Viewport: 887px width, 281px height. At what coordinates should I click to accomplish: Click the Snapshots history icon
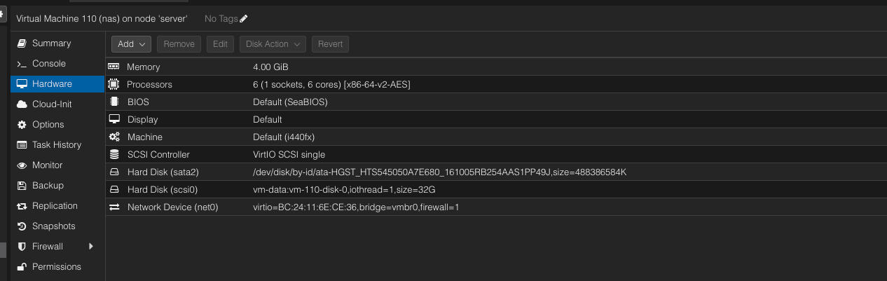coord(21,226)
